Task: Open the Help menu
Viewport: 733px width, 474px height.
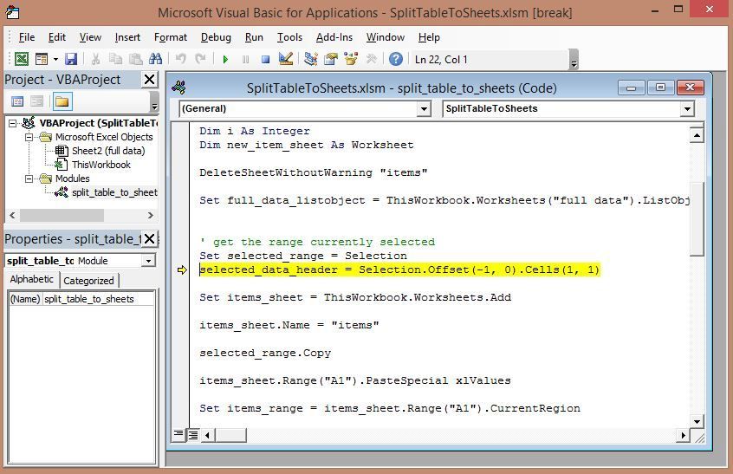Action: (x=429, y=37)
